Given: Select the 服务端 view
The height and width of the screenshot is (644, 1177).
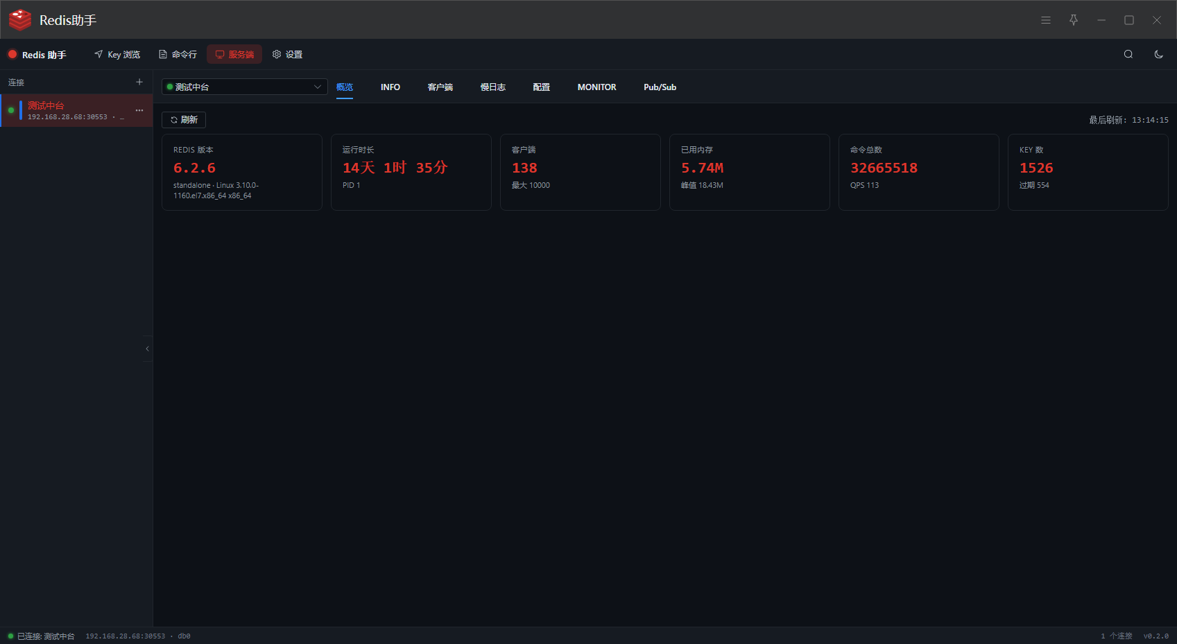Looking at the screenshot, I should click(x=234, y=54).
